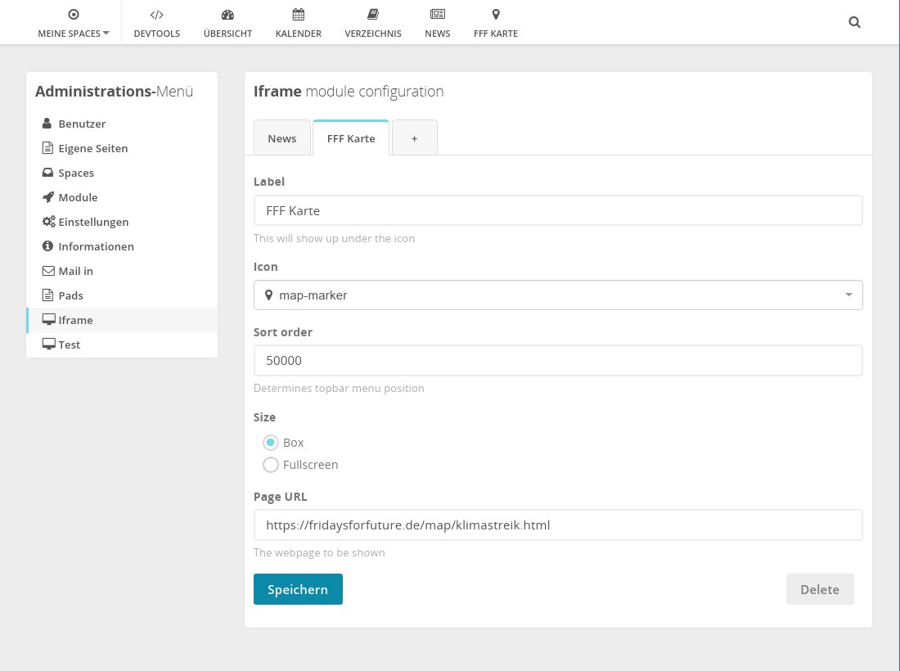
Task: Open the Icon map-marker dropdown
Action: point(558,295)
